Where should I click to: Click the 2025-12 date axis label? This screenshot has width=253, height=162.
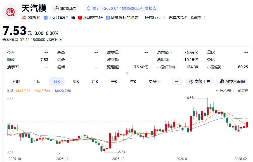[x=118, y=159]
